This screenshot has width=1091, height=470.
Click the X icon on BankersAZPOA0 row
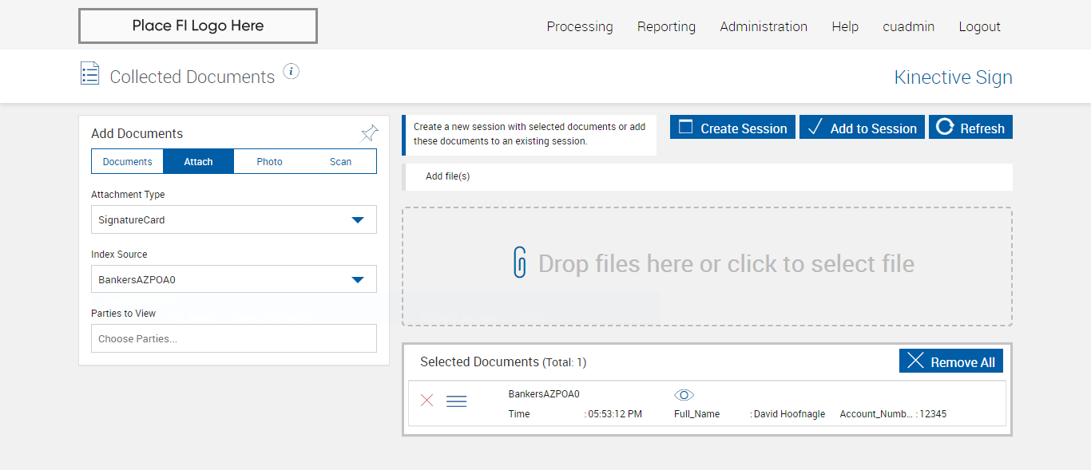427,401
